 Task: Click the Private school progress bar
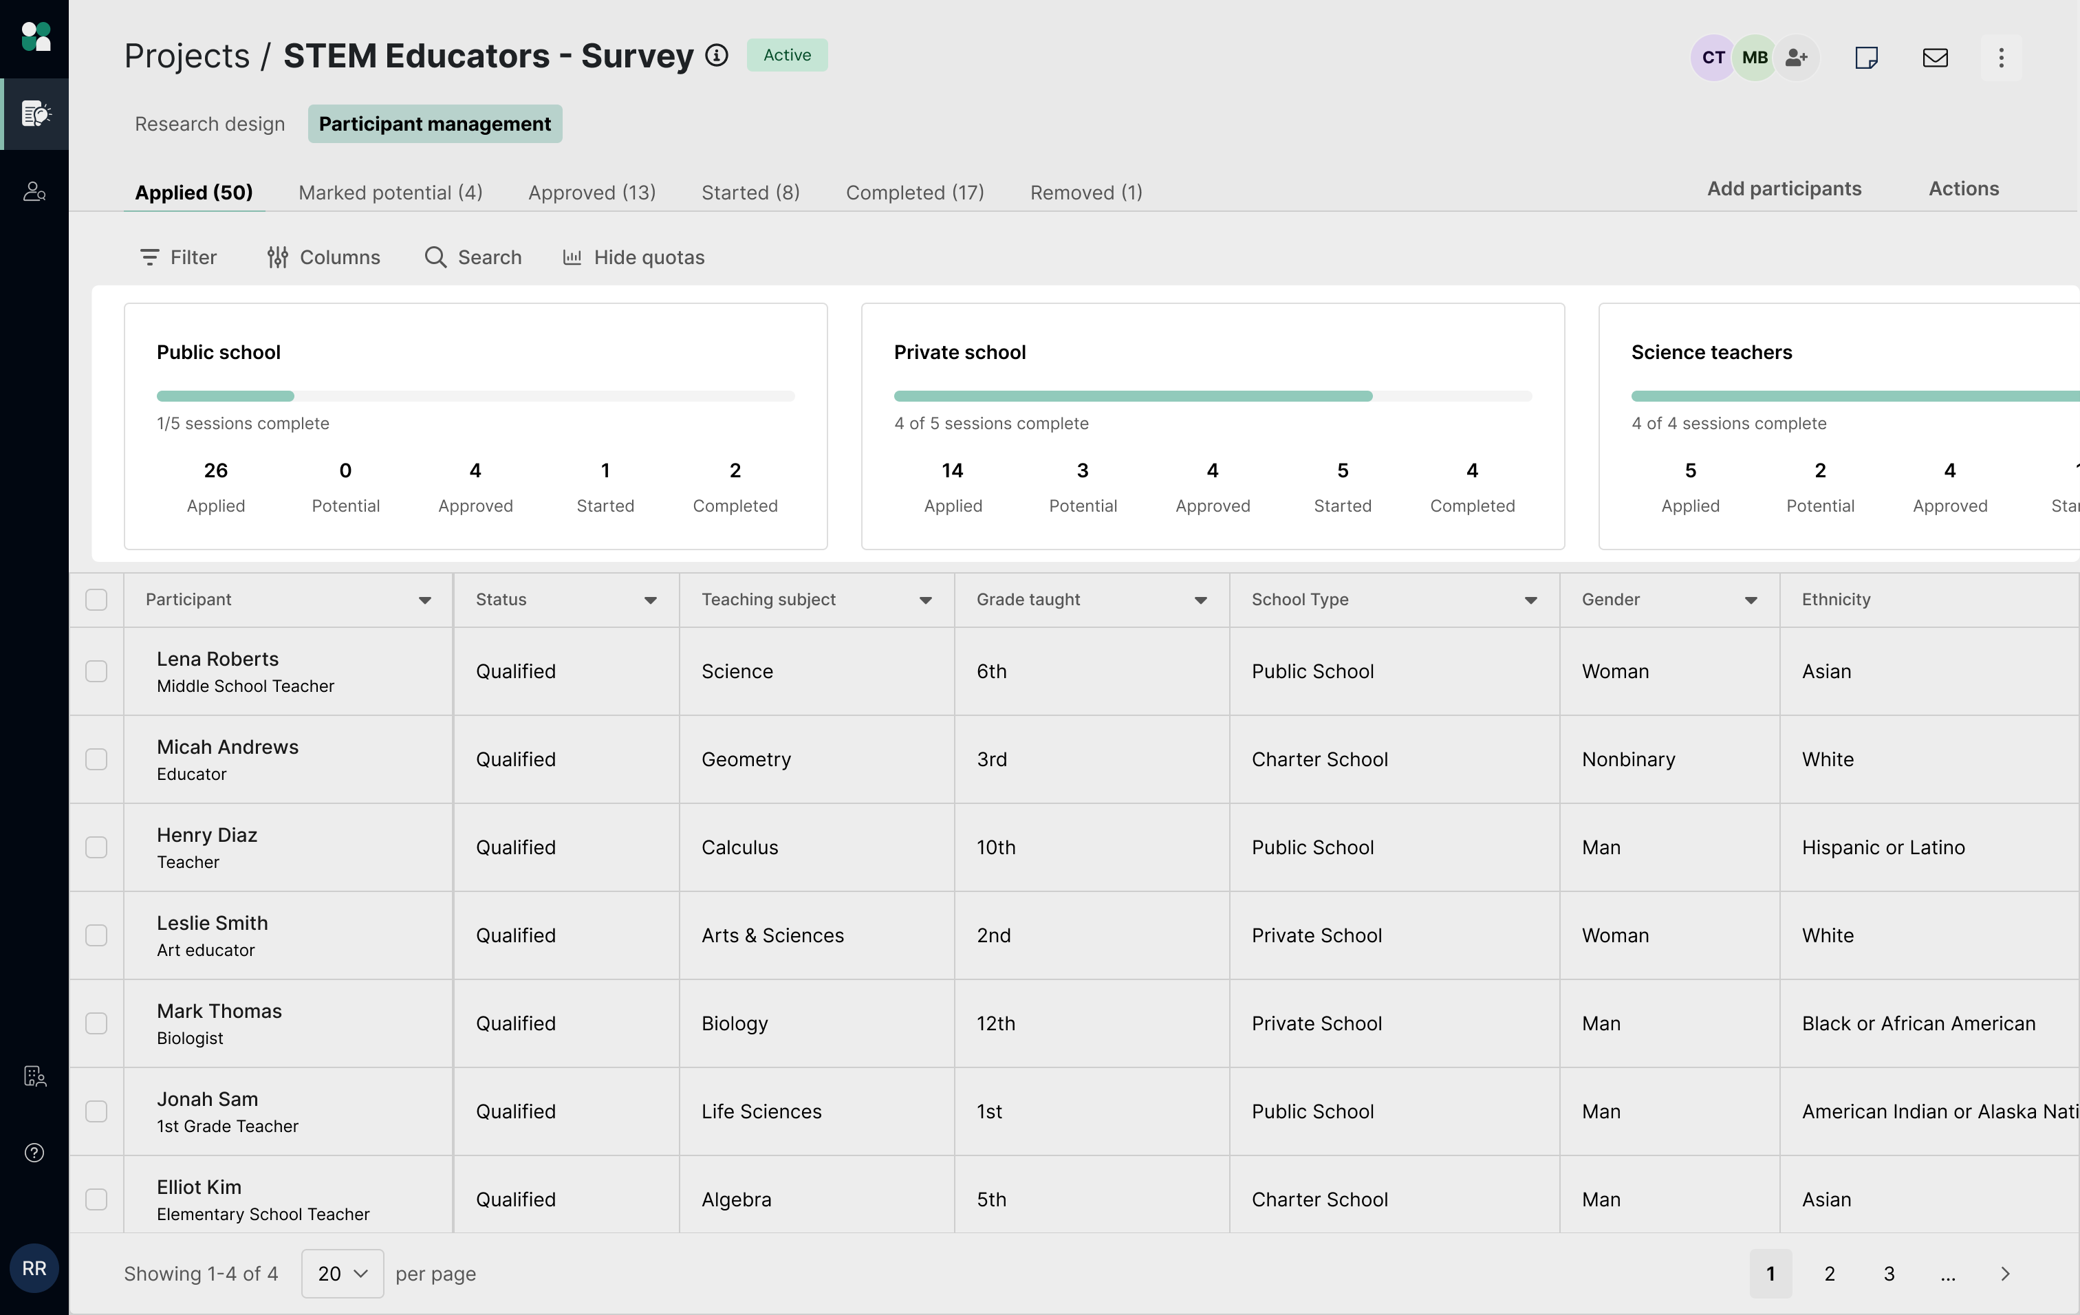point(1212,395)
